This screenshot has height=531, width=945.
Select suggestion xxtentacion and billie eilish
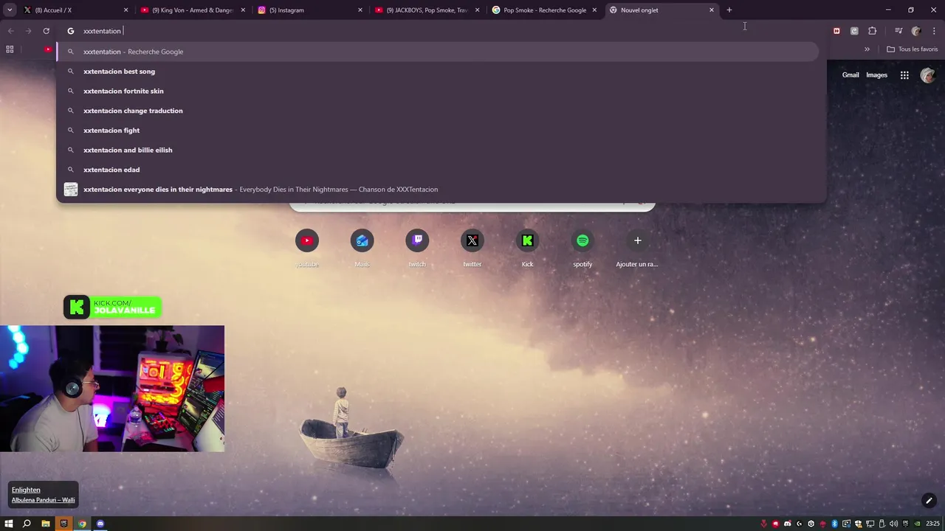point(437,150)
